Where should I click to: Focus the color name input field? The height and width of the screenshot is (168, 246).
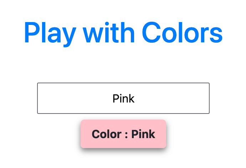click(123, 98)
